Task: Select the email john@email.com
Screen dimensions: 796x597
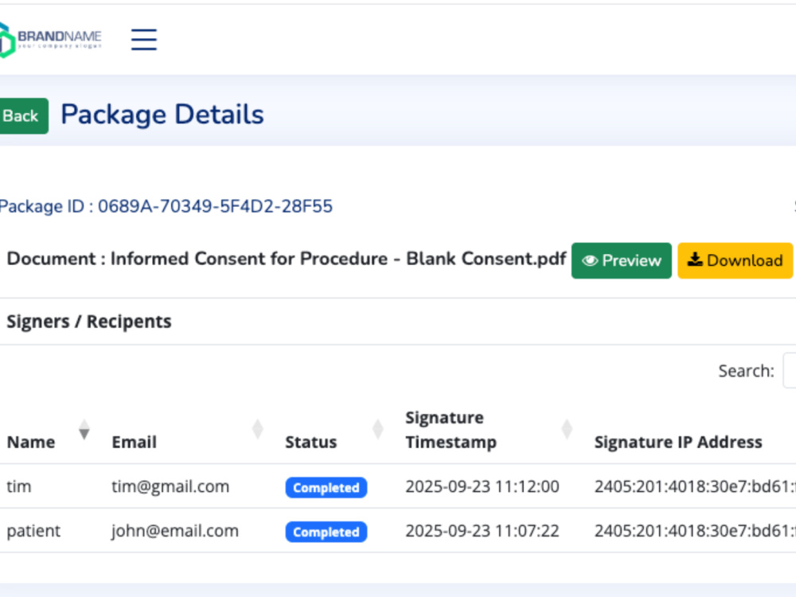Action: pos(175,531)
